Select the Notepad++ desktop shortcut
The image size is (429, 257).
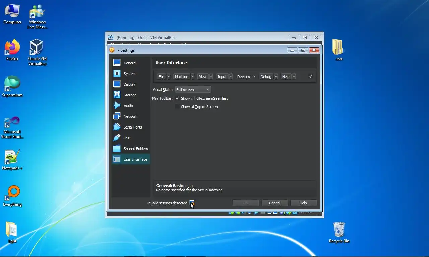tap(12, 160)
